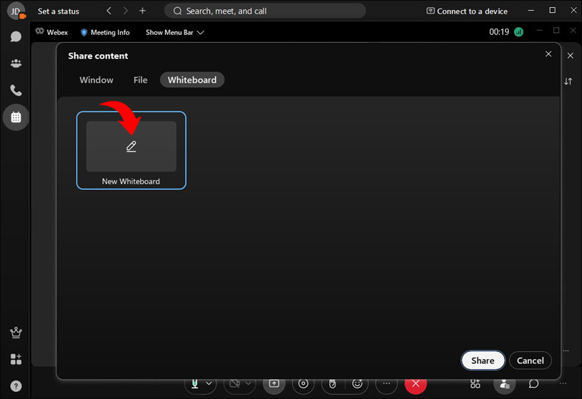Click Connect to a device
Screen dimensions: 582x399
467,11
